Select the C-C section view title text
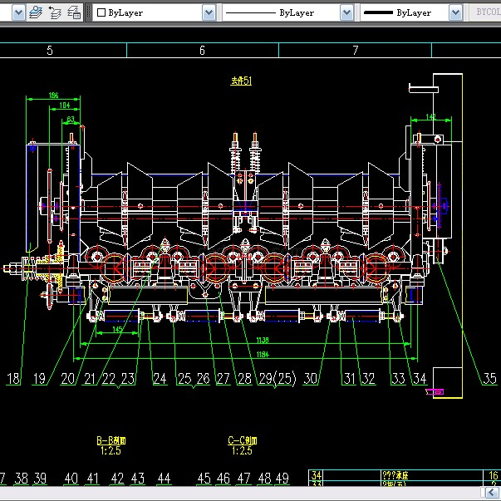This screenshot has width=501, height=501. pyautogui.click(x=241, y=440)
